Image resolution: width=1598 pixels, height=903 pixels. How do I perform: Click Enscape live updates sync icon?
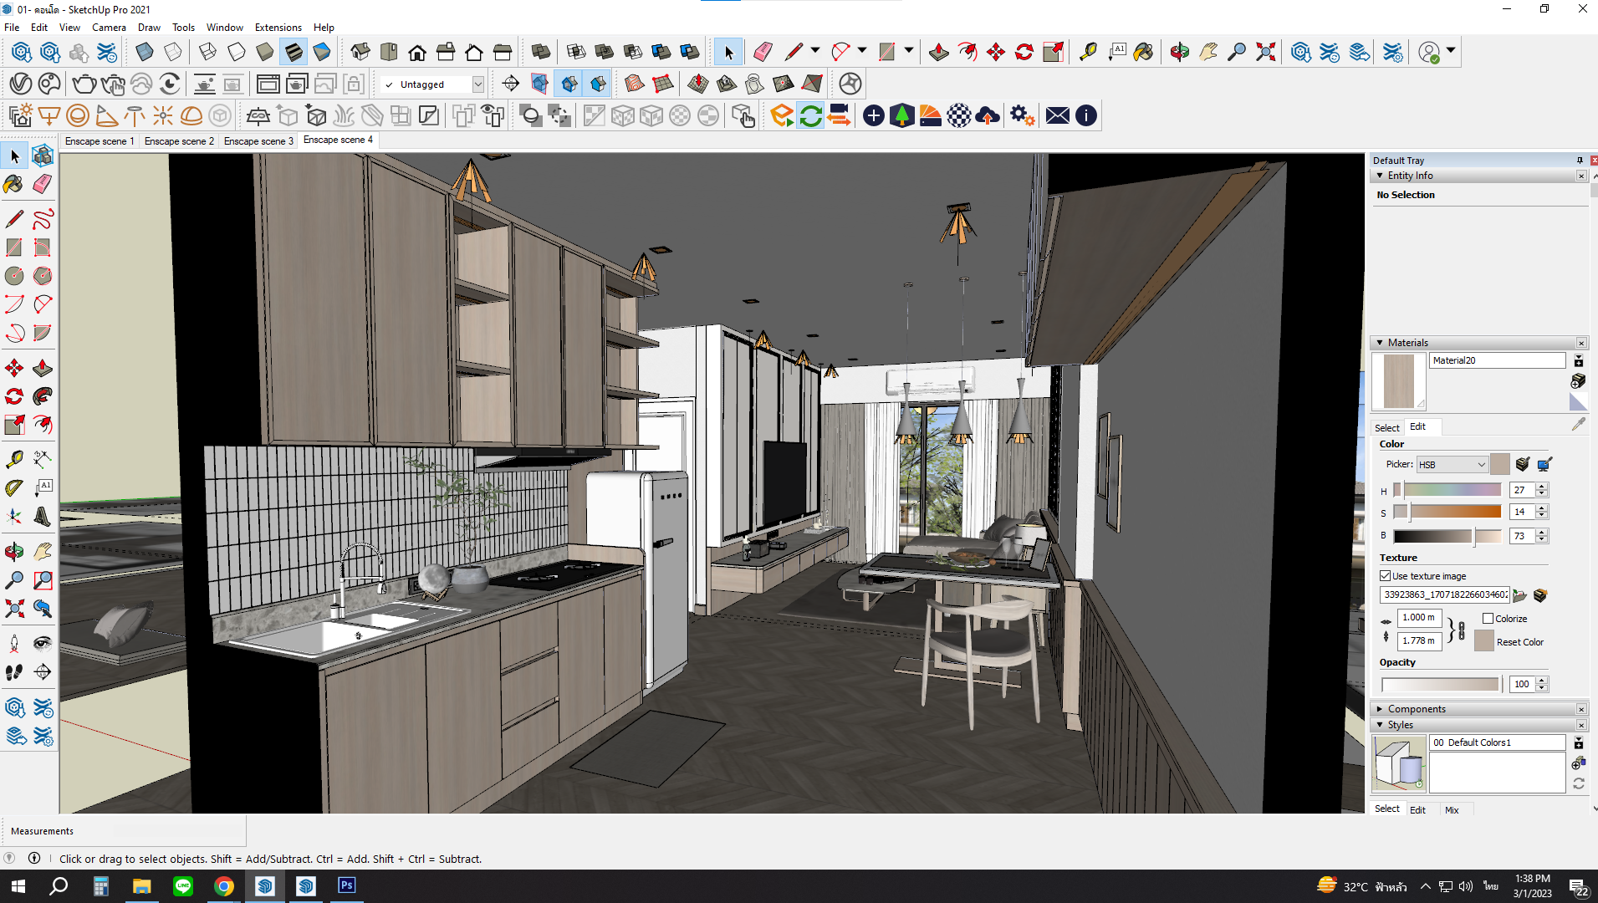pyautogui.click(x=810, y=115)
